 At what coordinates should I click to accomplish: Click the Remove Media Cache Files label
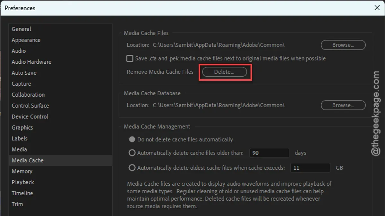coord(160,72)
